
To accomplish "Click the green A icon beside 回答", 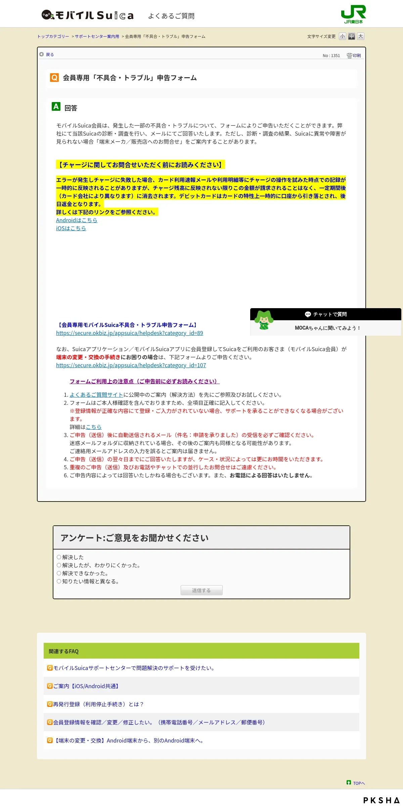I will coord(56,106).
